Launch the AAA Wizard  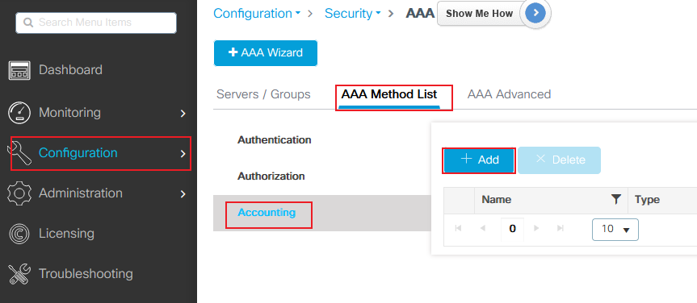click(x=266, y=53)
